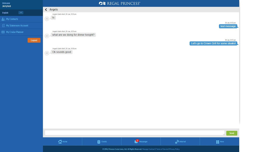Screen dimensions: 267x152
Task: Click the orange Logout button
Action: tap(34, 40)
